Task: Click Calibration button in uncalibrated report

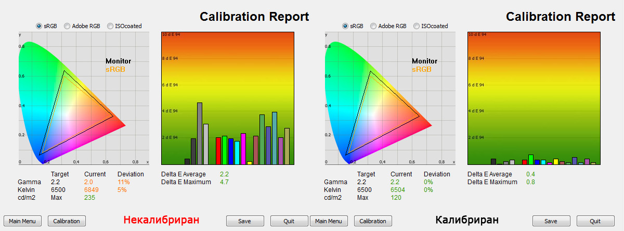Action: (x=67, y=221)
